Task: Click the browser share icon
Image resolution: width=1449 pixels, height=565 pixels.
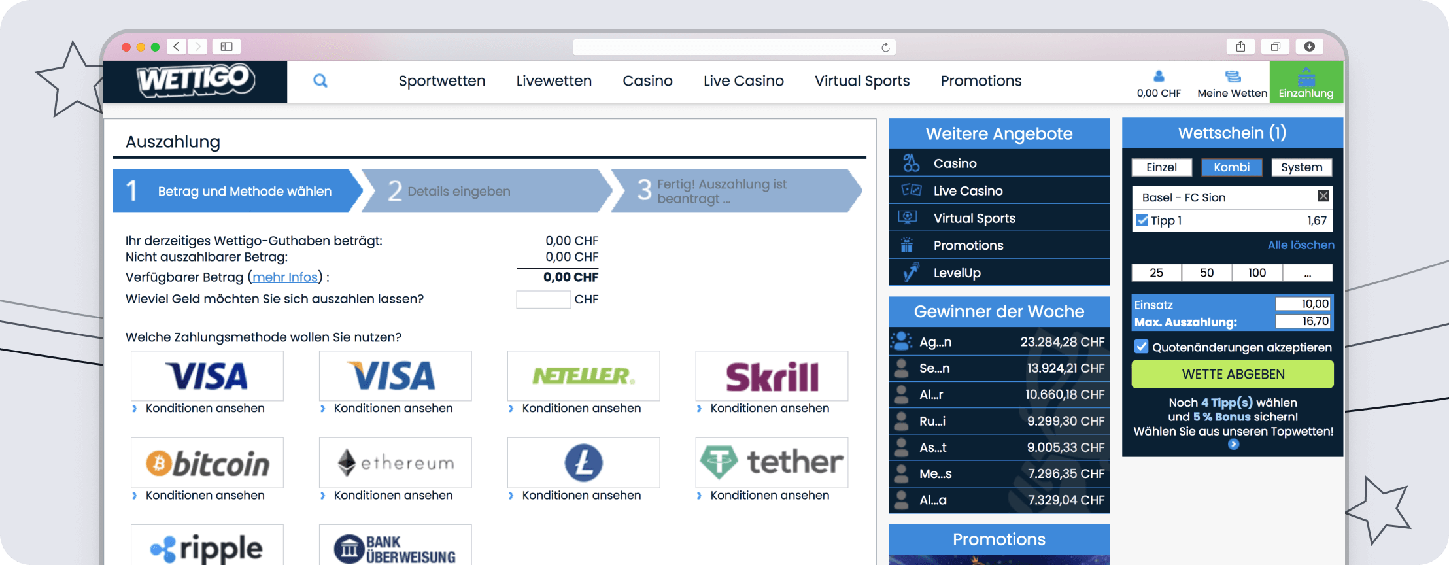Action: pos(1240,46)
